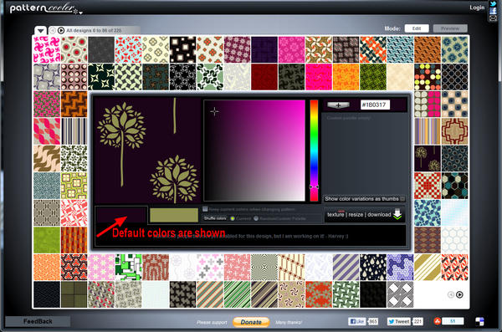Select the black with white squares thumbnail in top row
This screenshot has height=332, width=502.
point(182,49)
